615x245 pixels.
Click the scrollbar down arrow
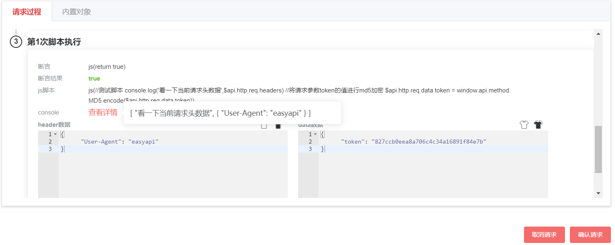coord(598,193)
